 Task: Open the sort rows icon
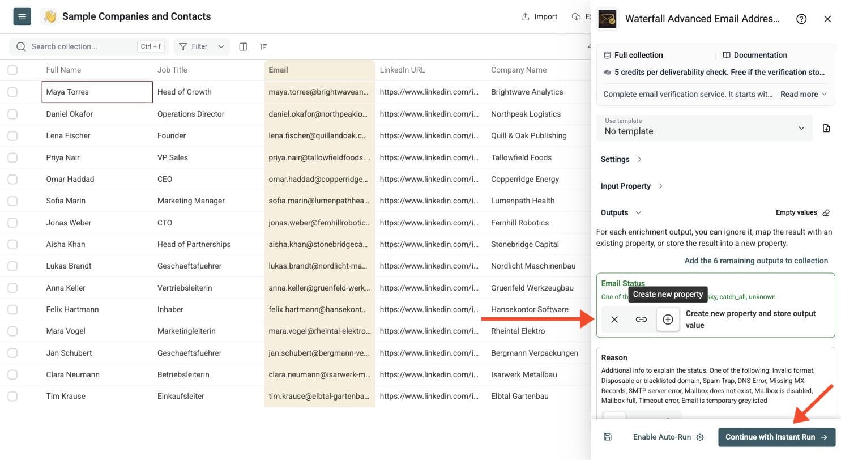coord(263,46)
